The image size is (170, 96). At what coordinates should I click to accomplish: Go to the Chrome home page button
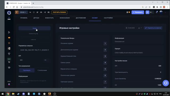pyautogui.click(x=17, y=7)
